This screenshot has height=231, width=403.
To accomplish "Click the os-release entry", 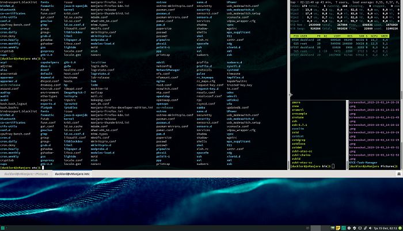I will (165, 107).
